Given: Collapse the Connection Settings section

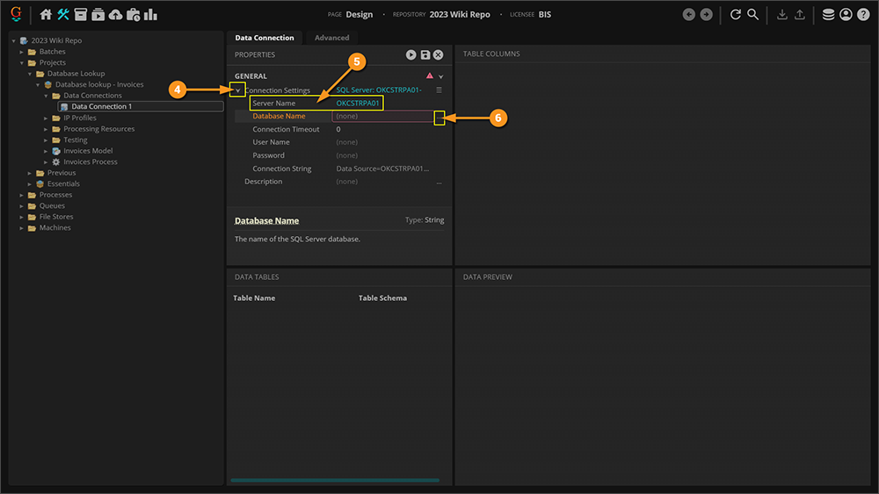Looking at the screenshot, I should (237, 90).
